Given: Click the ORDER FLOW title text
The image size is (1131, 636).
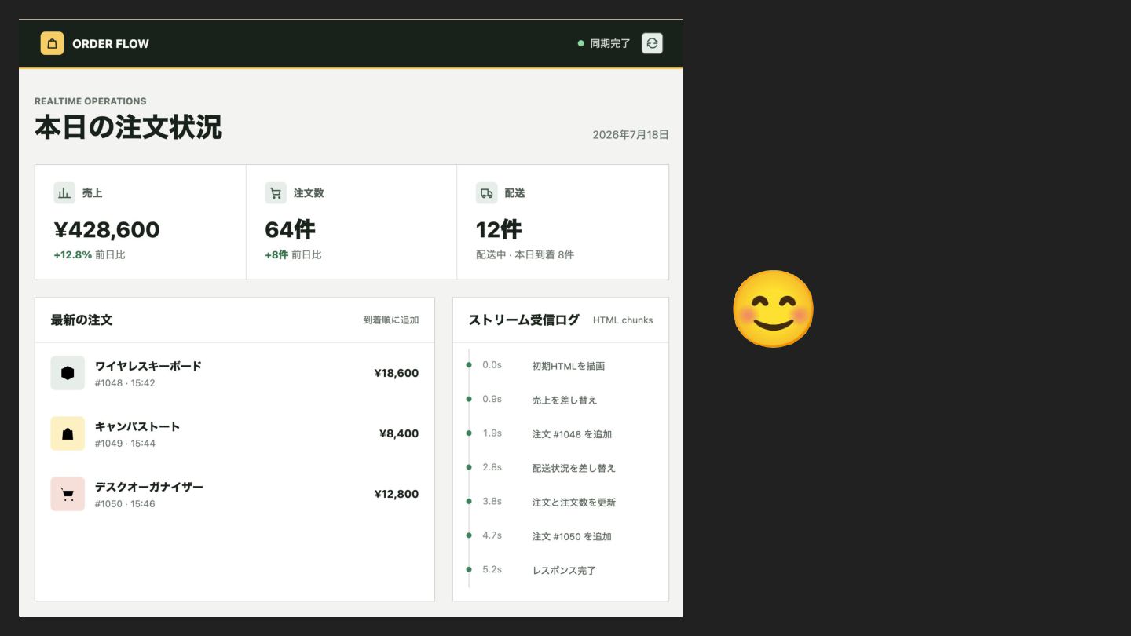Looking at the screenshot, I should [x=111, y=44].
